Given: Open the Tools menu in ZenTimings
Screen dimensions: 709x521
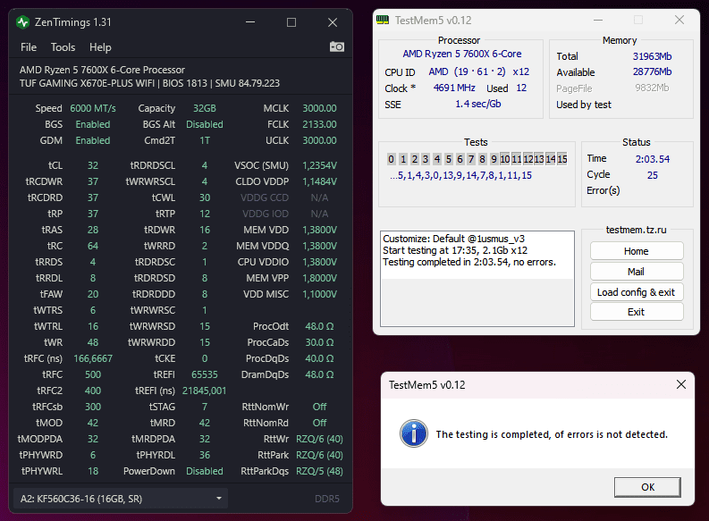Looking at the screenshot, I should click(x=63, y=47).
